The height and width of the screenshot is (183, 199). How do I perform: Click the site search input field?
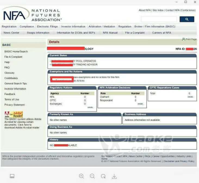(159, 19)
